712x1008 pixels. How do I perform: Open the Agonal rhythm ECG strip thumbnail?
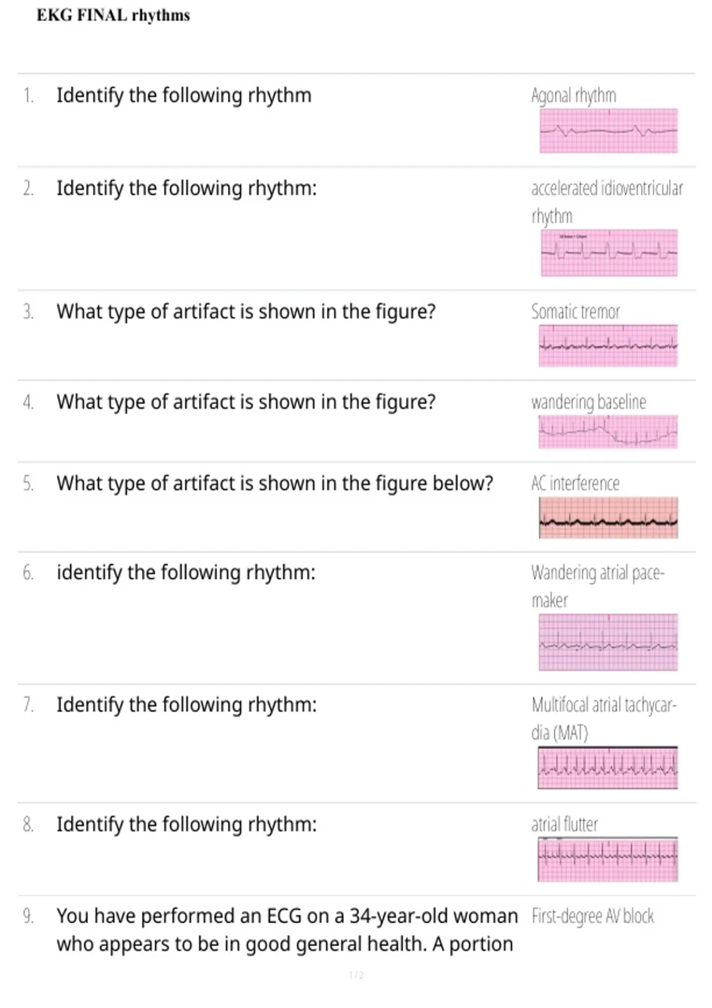point(609,131)
